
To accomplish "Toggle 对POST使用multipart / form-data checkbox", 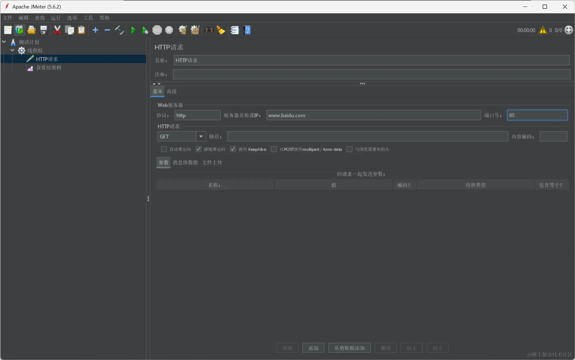I will click(x=274, y=149).
